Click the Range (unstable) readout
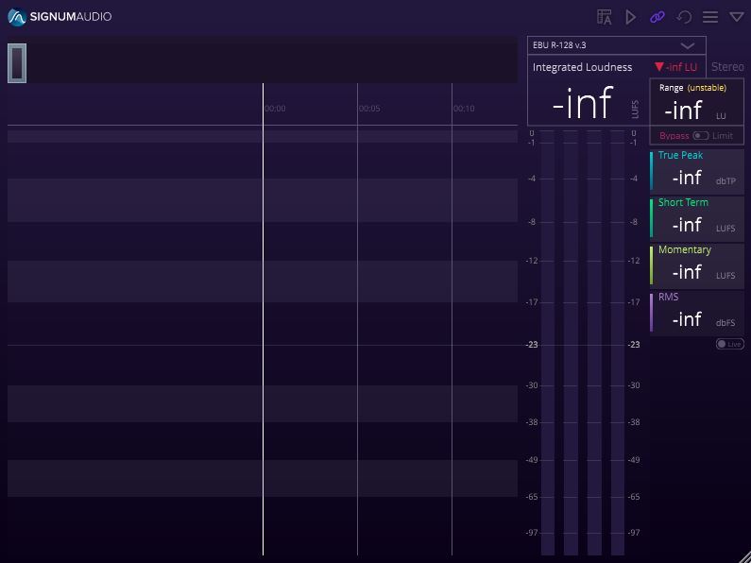Image resolution: width=751 pixels, height=563 pixels. tap(696, 102)
